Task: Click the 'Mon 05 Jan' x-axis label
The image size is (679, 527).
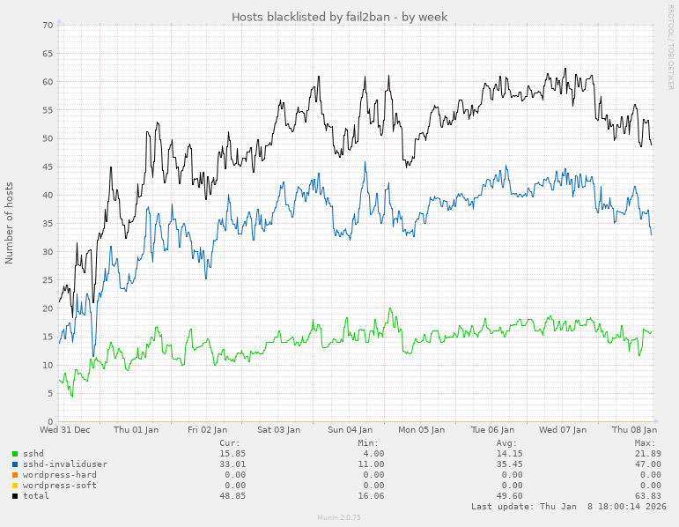Action: click(x=420, y=430)
